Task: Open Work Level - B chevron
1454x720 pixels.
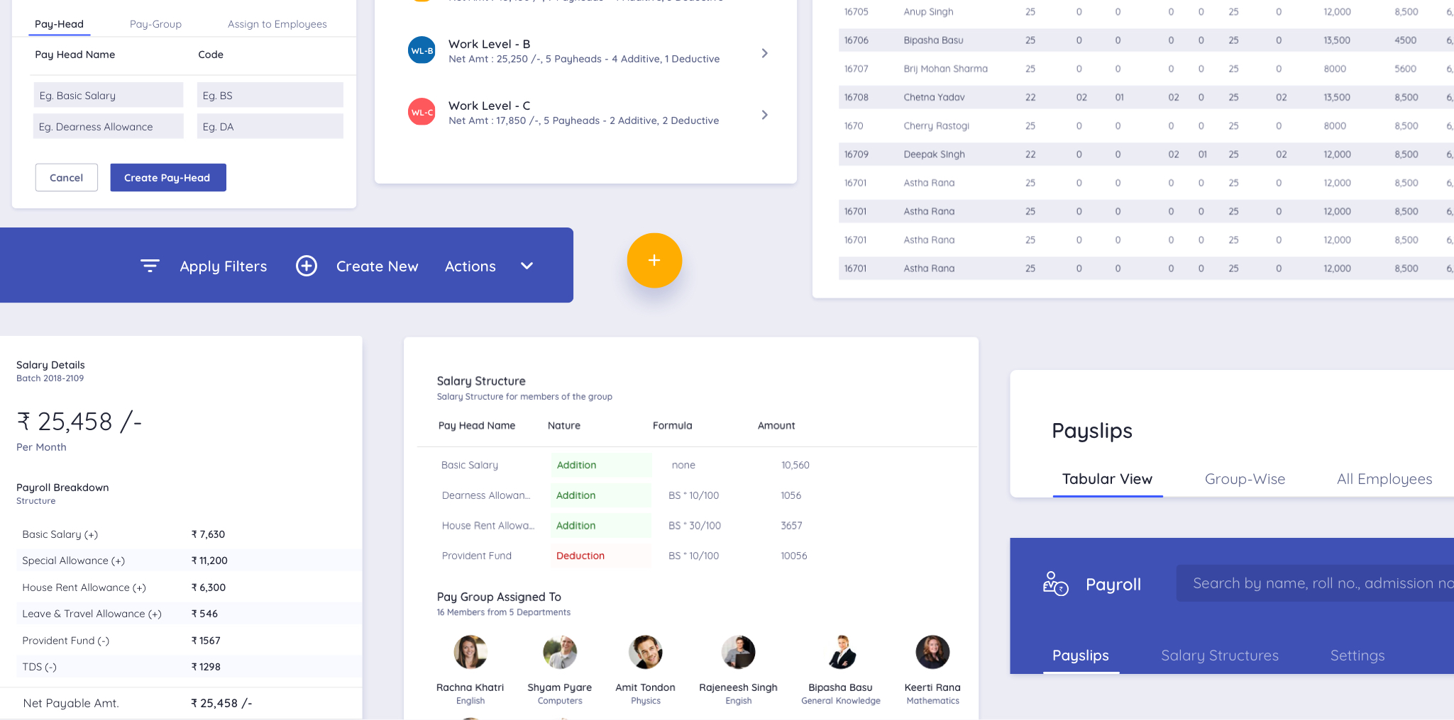Action: [x=764, y=53]
